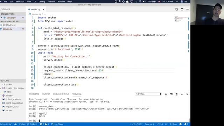
Task: Click the terminal panel scrollbar
Action: point(189,120)
